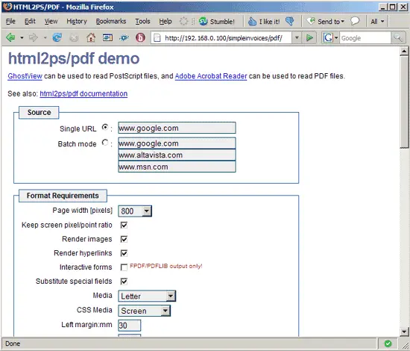Open the Page width dropdown

(135, 211)
